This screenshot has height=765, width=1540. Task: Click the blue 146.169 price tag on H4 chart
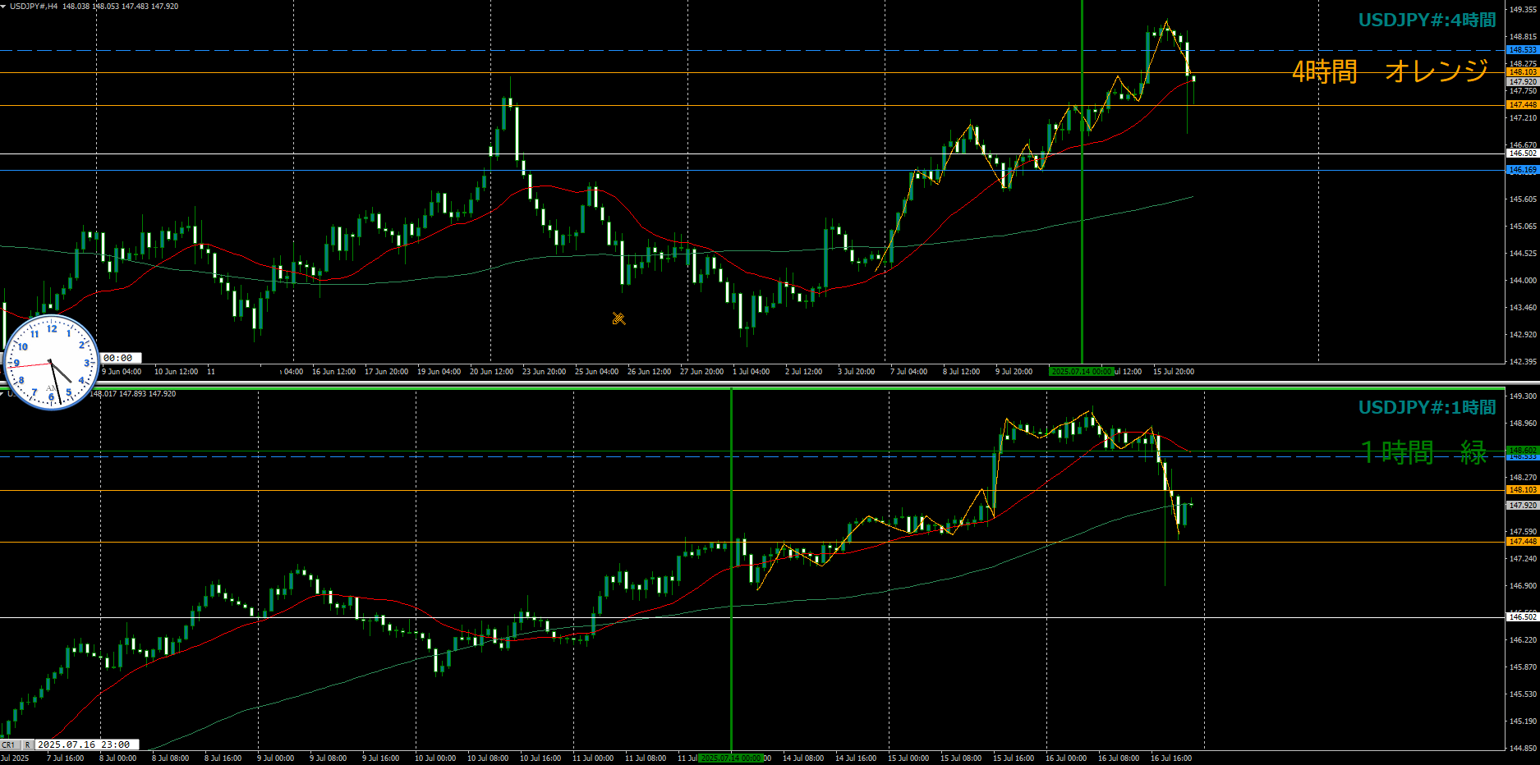coord(1522,170)
